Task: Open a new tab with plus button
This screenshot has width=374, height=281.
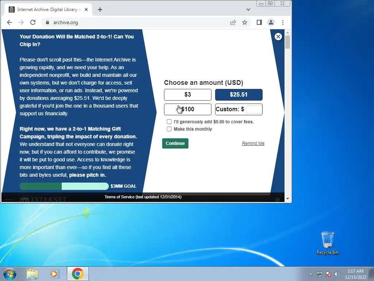Action: coord(100,10)
